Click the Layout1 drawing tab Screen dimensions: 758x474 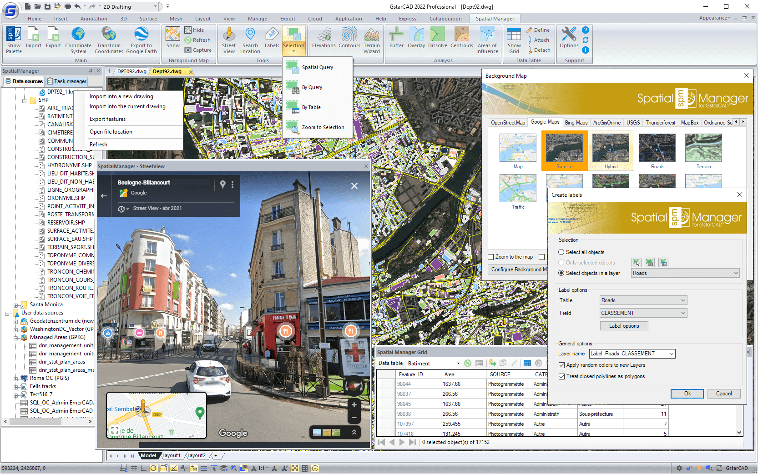[x=171, y=455]
